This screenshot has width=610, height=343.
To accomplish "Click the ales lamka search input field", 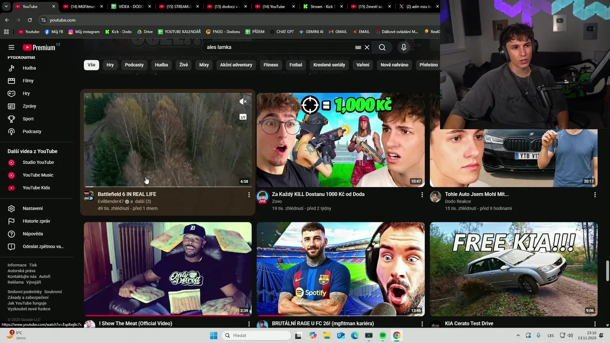I will pos(279,47).
